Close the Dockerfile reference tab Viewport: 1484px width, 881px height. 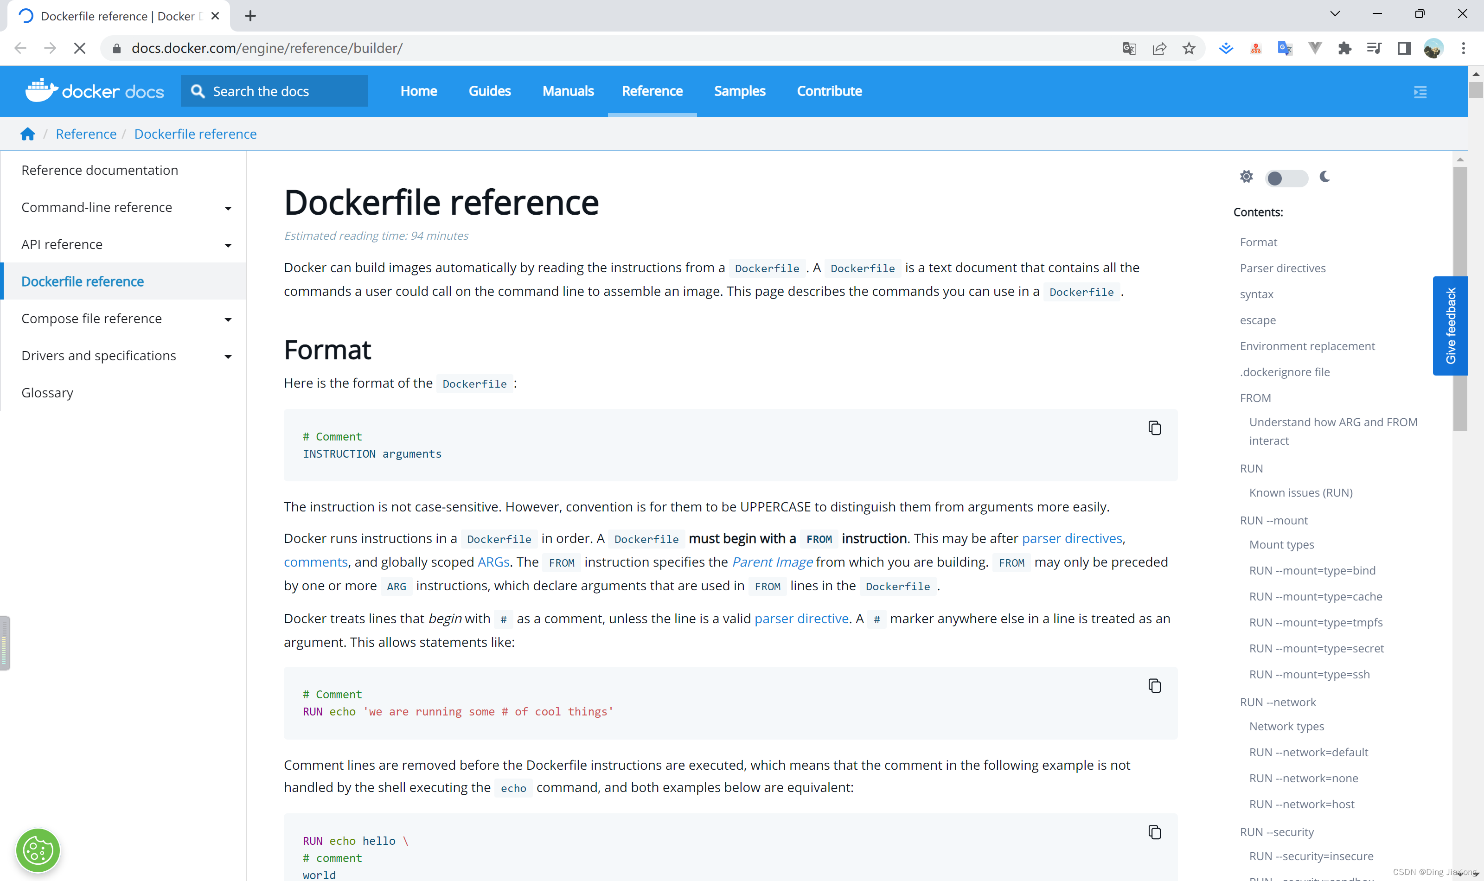[x=216, y=16]
